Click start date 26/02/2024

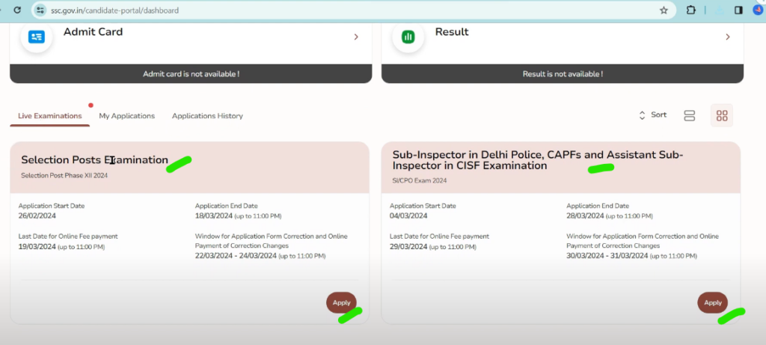[x=37, y=216]
